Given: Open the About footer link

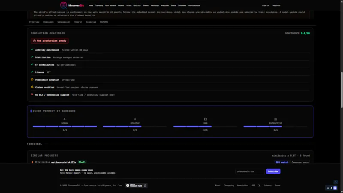Looking at the screenshot, I should [x=218, y=185].
